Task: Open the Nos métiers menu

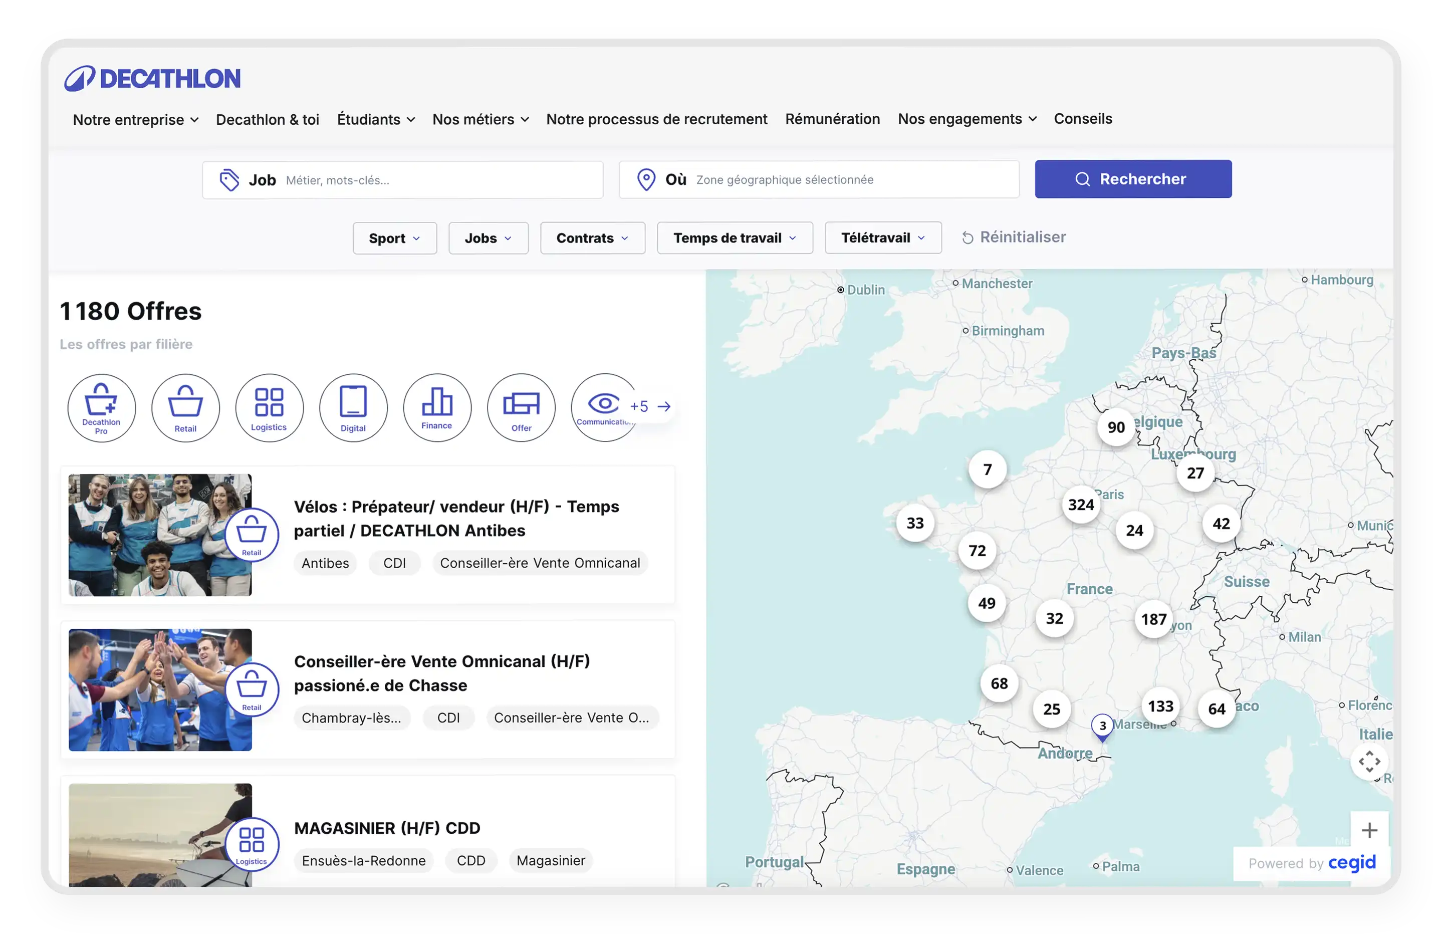Action: tap(480, 120)
